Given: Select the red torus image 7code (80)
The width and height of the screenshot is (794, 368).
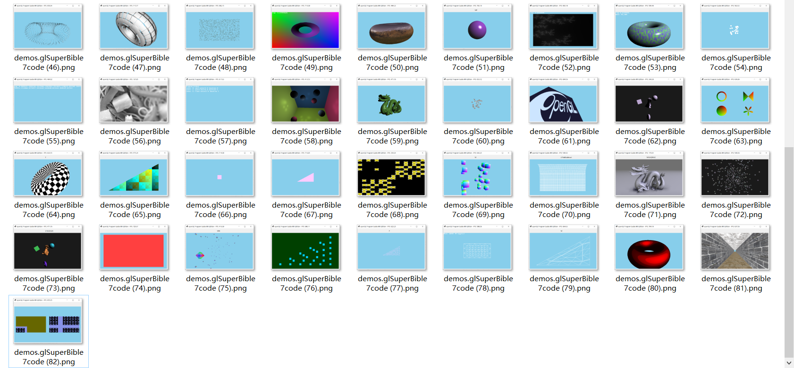Looking at the screenshot, I should point(649,251).
